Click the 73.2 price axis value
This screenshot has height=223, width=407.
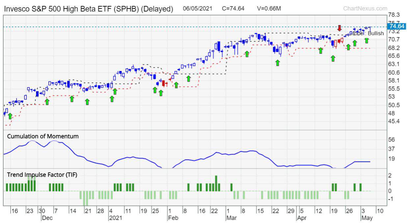pos(394,31)
